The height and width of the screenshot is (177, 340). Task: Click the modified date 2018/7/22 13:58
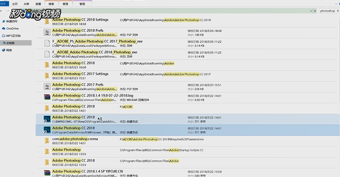click(210, 171)
